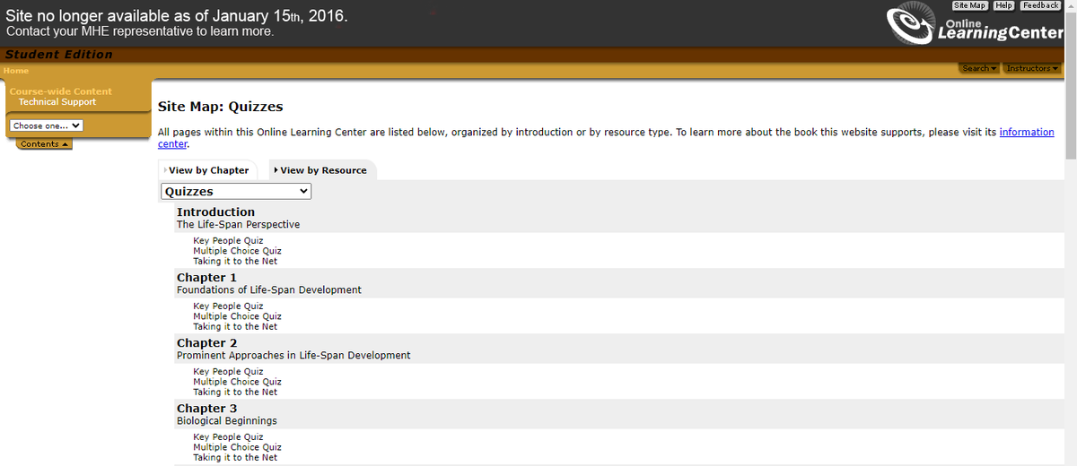
Task: Open Chapter 1 Multiple Choice Quiz
Action: click(x=237, y=316)
